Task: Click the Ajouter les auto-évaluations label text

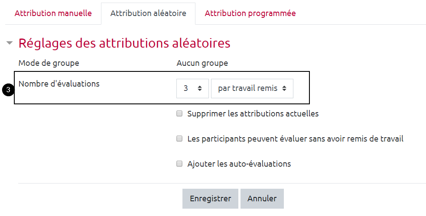Action: point(239,164)
